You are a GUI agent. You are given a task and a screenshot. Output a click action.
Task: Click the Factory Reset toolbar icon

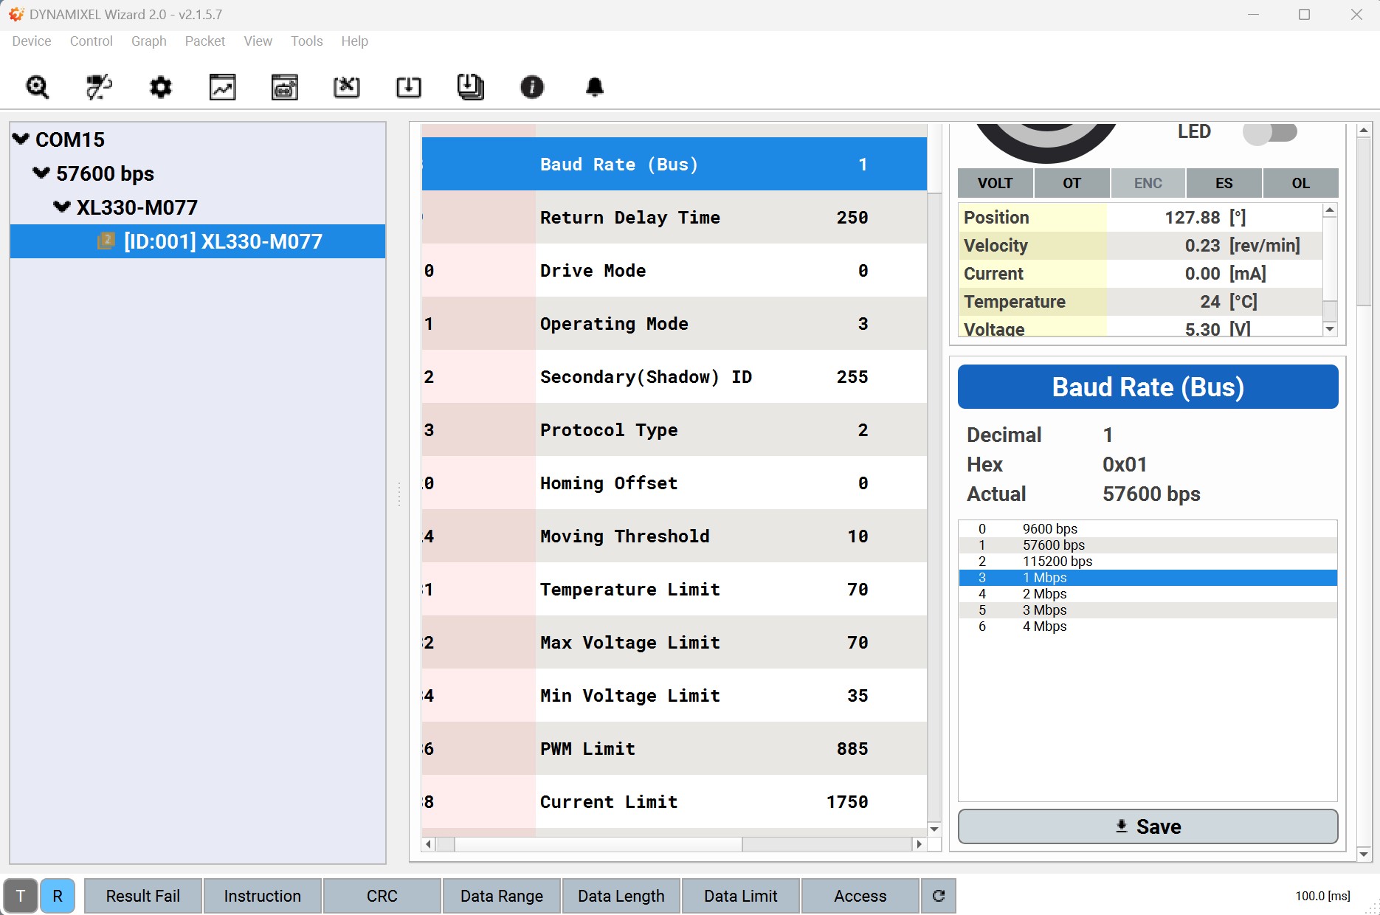tap(347, 87)
